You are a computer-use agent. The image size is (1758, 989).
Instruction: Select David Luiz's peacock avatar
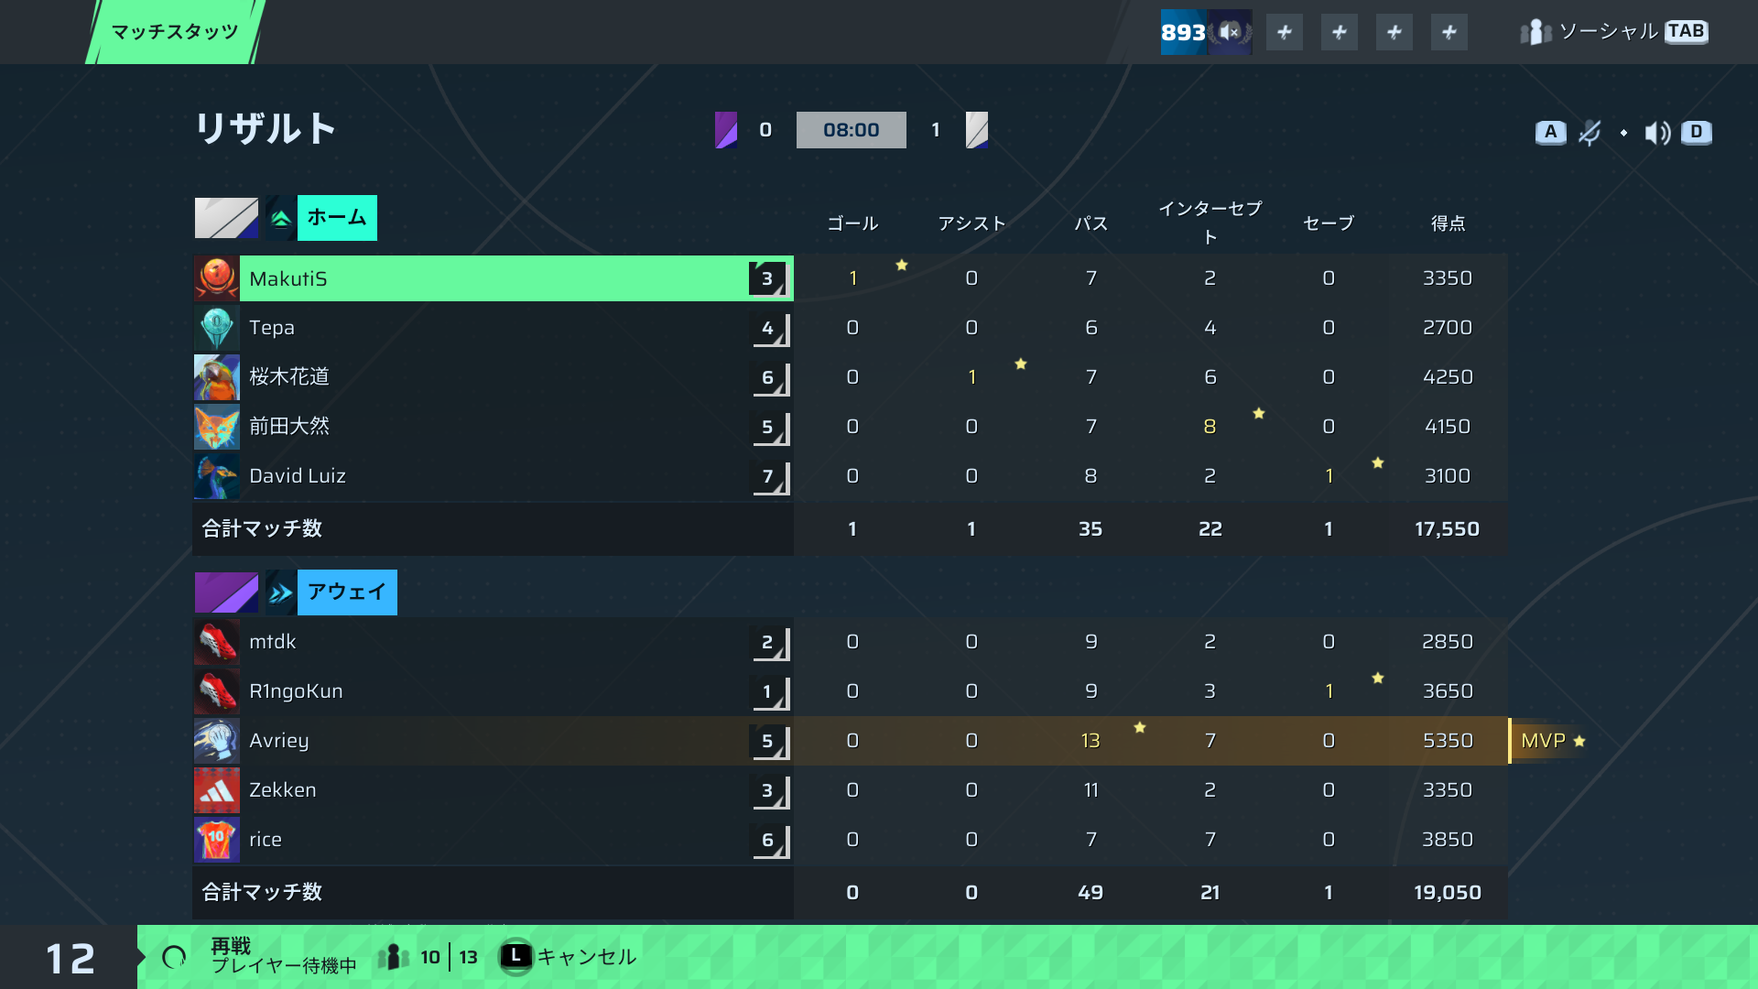217,476
